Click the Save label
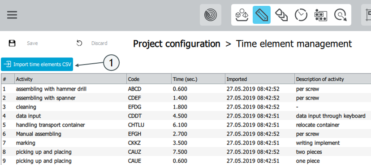This screenshot has width=371, height=165. 32,43
